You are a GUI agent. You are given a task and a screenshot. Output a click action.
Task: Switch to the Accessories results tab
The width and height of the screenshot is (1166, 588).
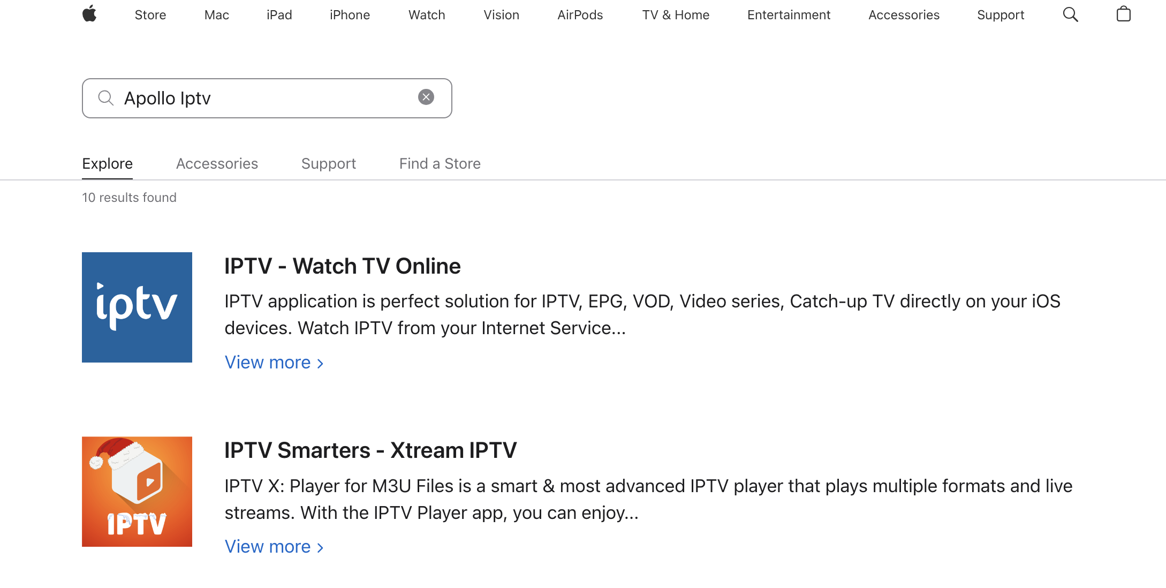pyautogui.click(x=217, y=163)
